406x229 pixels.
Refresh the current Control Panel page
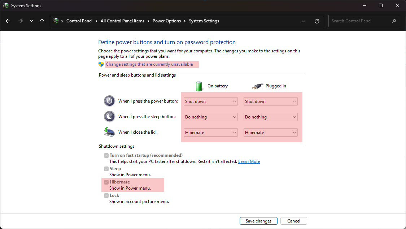coord(317,21)
